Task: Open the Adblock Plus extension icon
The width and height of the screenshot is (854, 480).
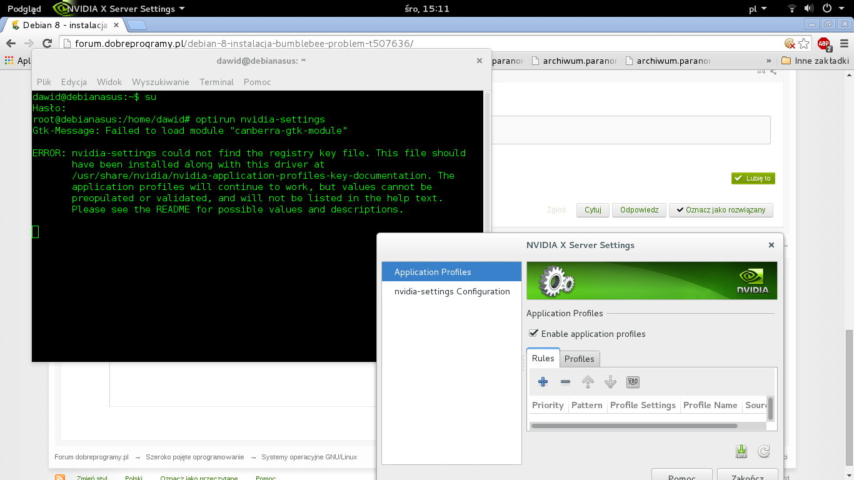Action: [x=825, y=44]
